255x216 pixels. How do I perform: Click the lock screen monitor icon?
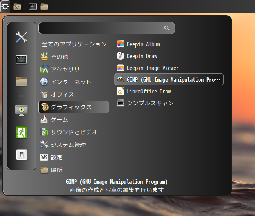[x=22, y=110]
